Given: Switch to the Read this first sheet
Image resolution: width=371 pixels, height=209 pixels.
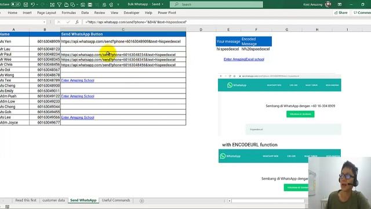Looking at the screenshot, I should (26, 200).
